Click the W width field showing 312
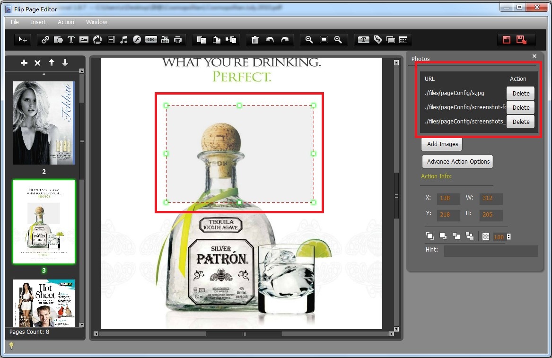552x358 pixels. 491,198
